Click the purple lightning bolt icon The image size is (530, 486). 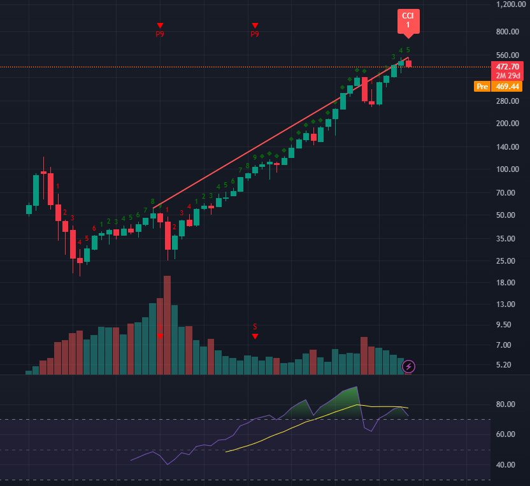point(408,366)
